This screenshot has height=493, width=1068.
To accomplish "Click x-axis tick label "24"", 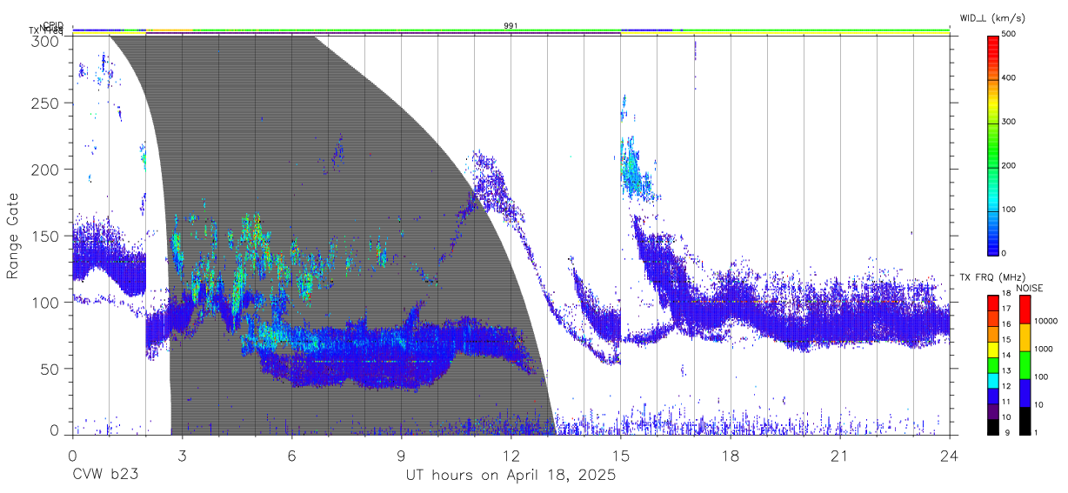I will 949,456.
